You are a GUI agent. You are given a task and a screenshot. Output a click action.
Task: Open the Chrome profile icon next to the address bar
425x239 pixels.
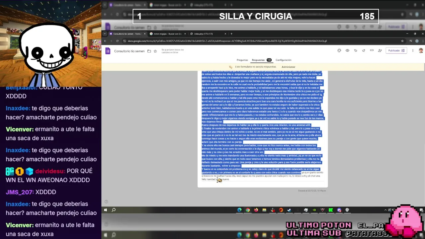pos(416,41)
